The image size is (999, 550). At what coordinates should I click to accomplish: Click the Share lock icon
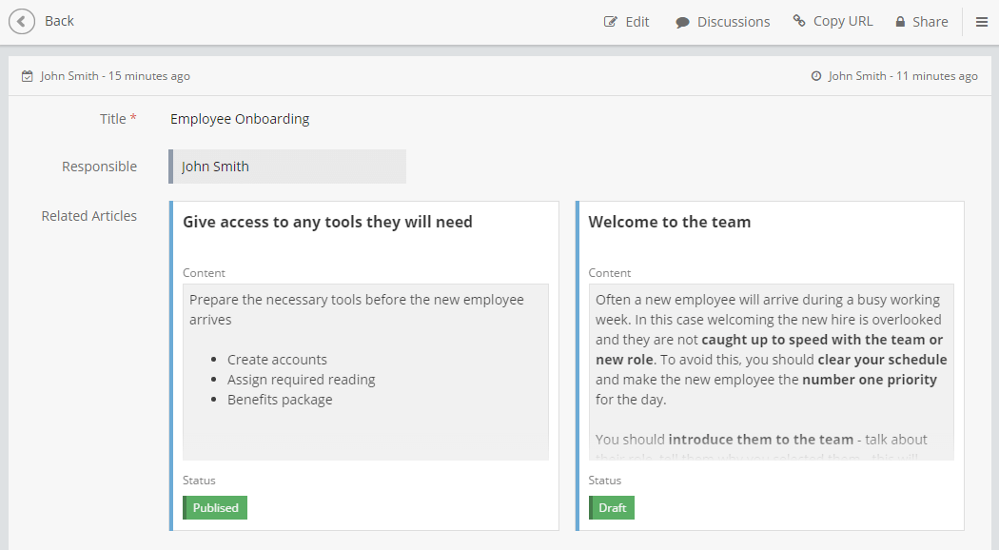click(x=898, y=20)
